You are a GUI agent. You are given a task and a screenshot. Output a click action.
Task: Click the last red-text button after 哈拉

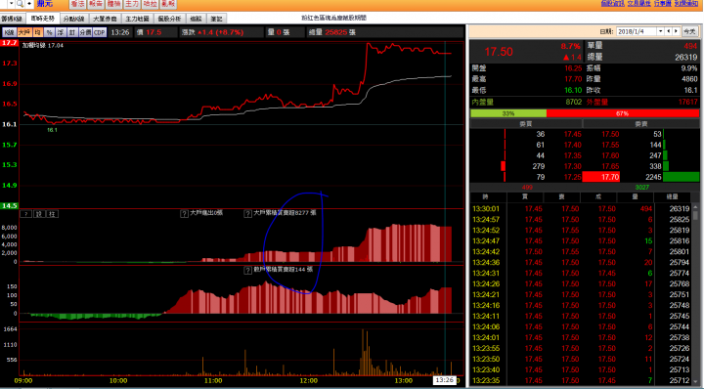point(168,4)
